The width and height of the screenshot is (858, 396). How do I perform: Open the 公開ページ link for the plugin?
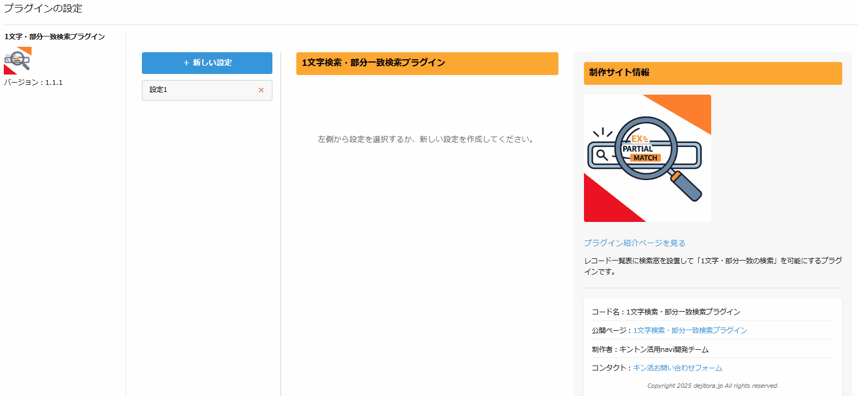[689, 330]
